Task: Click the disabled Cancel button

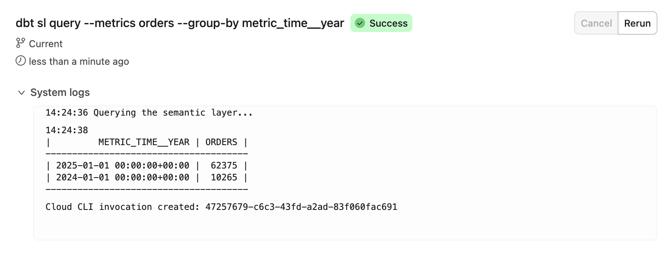Action: tap(596, 23)
